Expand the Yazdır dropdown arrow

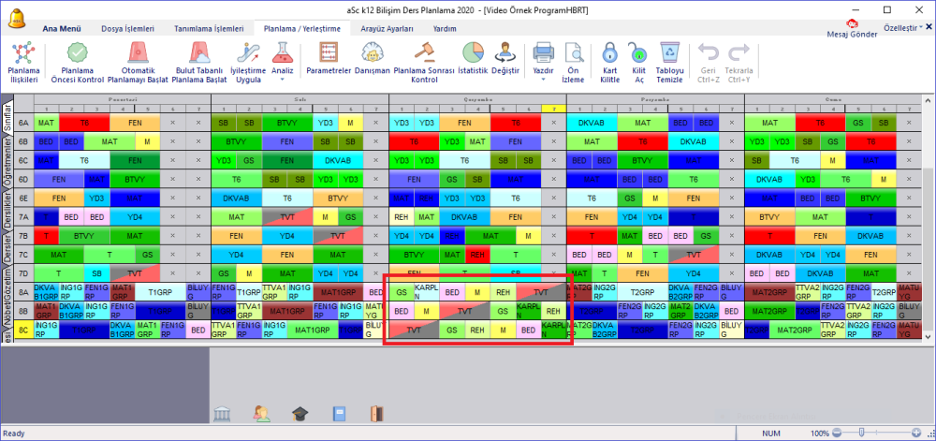543,79
